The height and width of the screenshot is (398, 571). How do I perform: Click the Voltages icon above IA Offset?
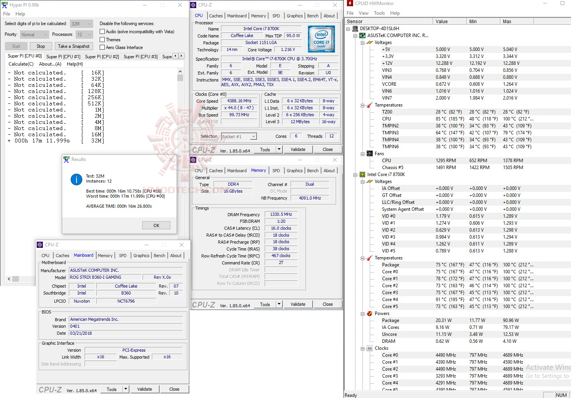pos(370,181)
